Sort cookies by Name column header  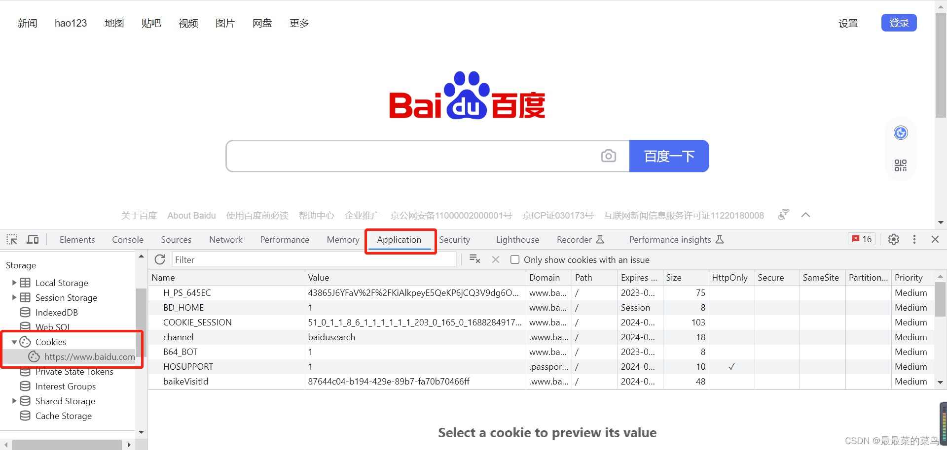226,278
